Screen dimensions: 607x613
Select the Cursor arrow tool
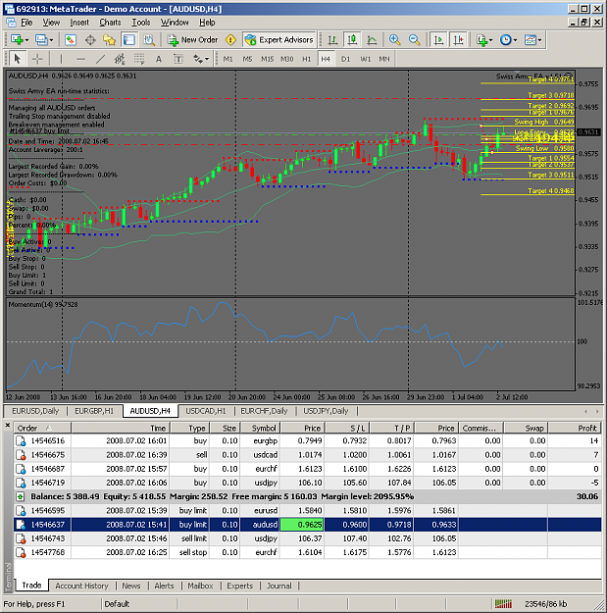coord(17,59)
